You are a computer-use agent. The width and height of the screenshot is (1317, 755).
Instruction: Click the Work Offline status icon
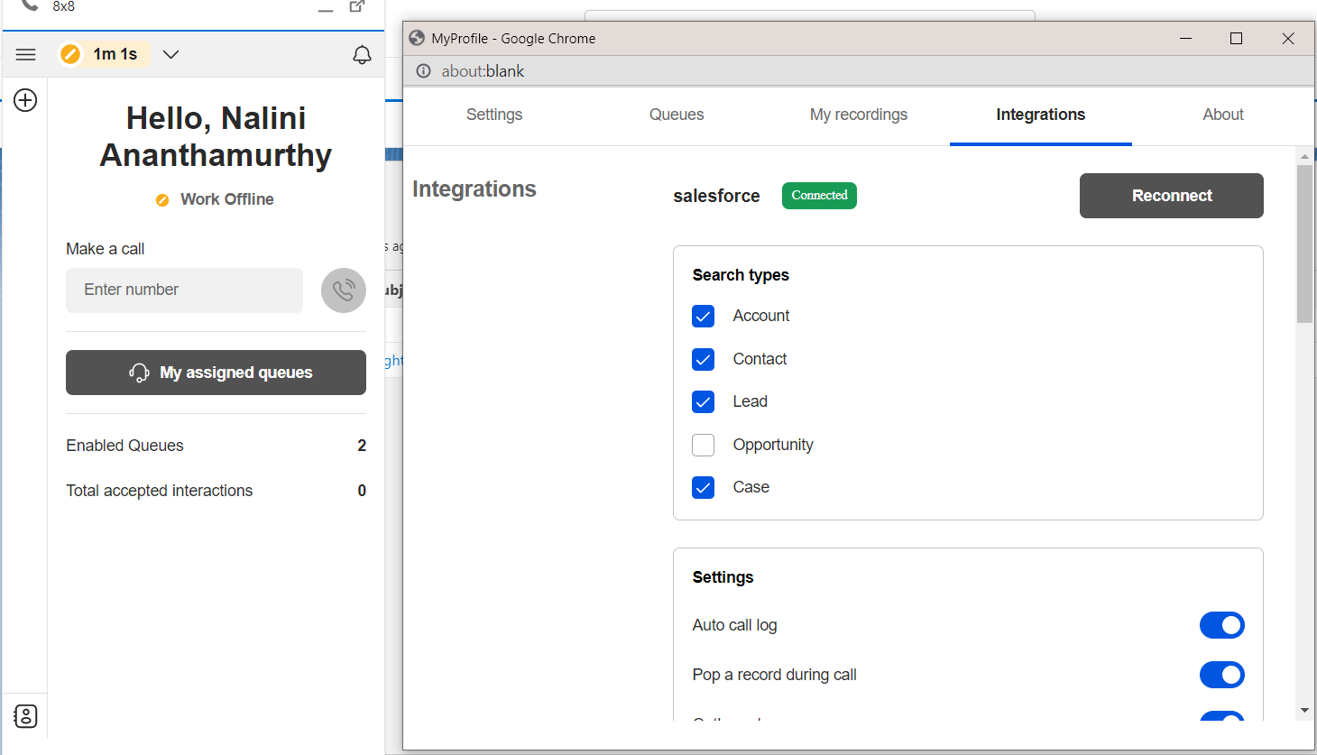click(x=161, y=199)
